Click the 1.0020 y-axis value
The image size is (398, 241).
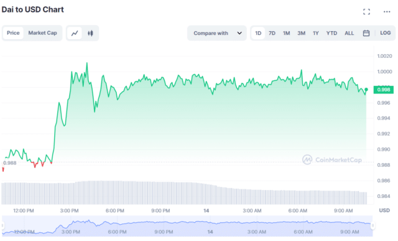(384, 56)
